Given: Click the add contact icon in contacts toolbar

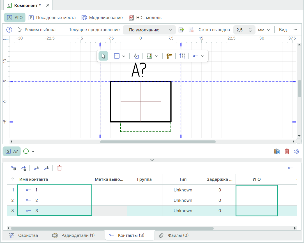Looking at the screenshot, I should [13, 168].
